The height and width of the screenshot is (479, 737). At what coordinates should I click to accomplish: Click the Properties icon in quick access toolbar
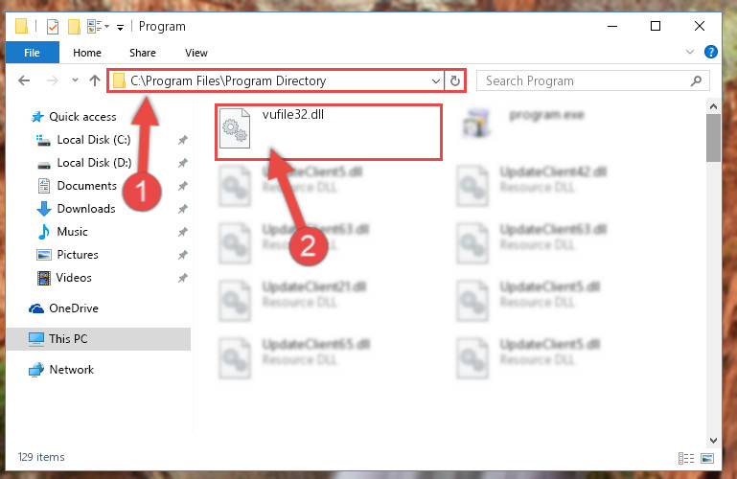(53, 26)
